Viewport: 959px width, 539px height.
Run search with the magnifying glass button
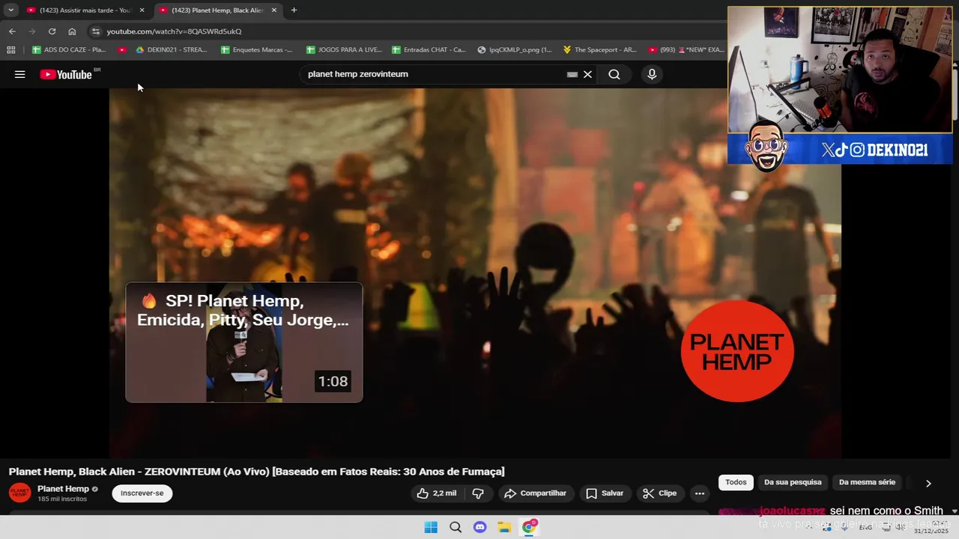click(x=614, y=74)
